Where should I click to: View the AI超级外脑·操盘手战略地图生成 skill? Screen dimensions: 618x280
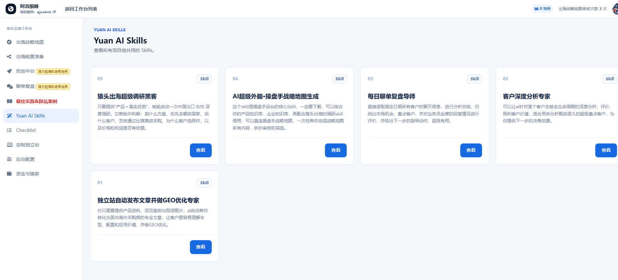coord(336,150)
